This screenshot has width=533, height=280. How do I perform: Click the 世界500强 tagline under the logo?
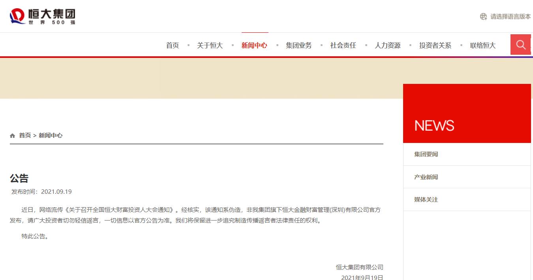pyautogui.click(x=52, y=22)
